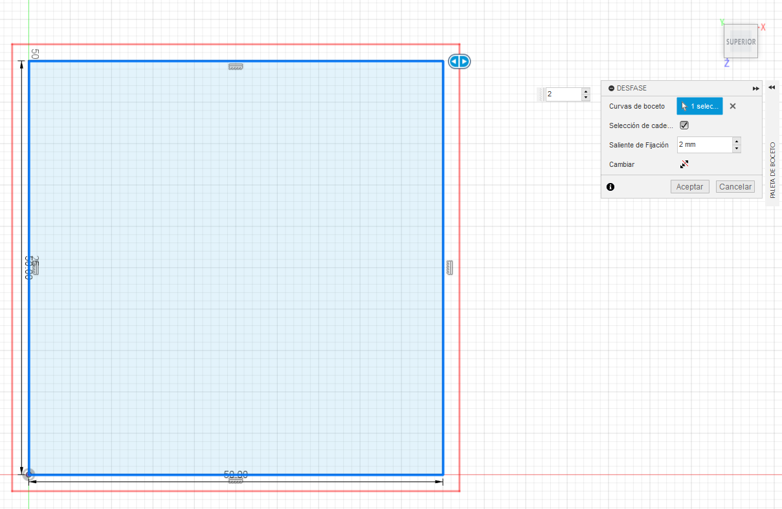
Task: Click the '1 selec...' sketch curves selector
Action: pos(699,106)
